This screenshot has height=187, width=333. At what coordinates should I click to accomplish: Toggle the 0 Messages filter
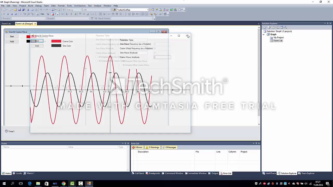(x=169, y=147)
